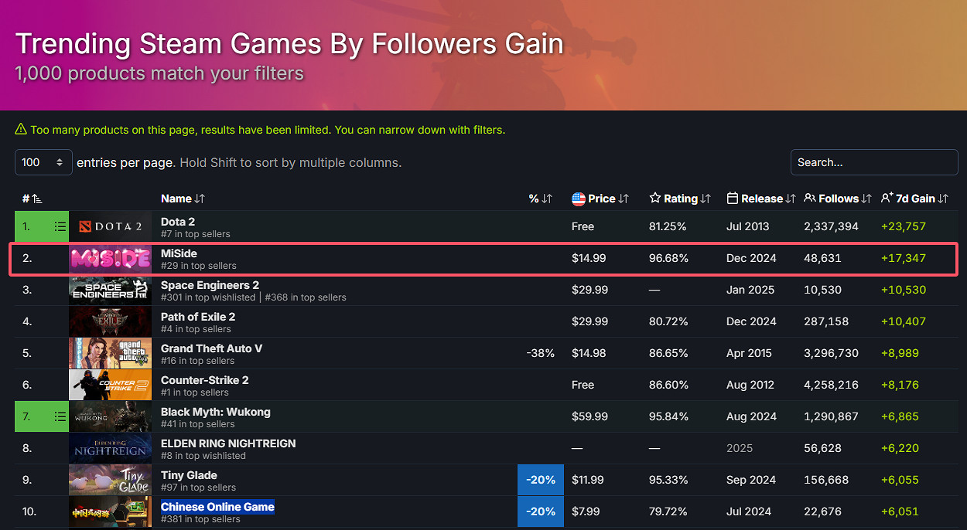Click the -20% discount badge on Tiny Glade
Image resolution: width=967 pixels, height=530 pixels.
pyautogui.click(x=540, y=479)
